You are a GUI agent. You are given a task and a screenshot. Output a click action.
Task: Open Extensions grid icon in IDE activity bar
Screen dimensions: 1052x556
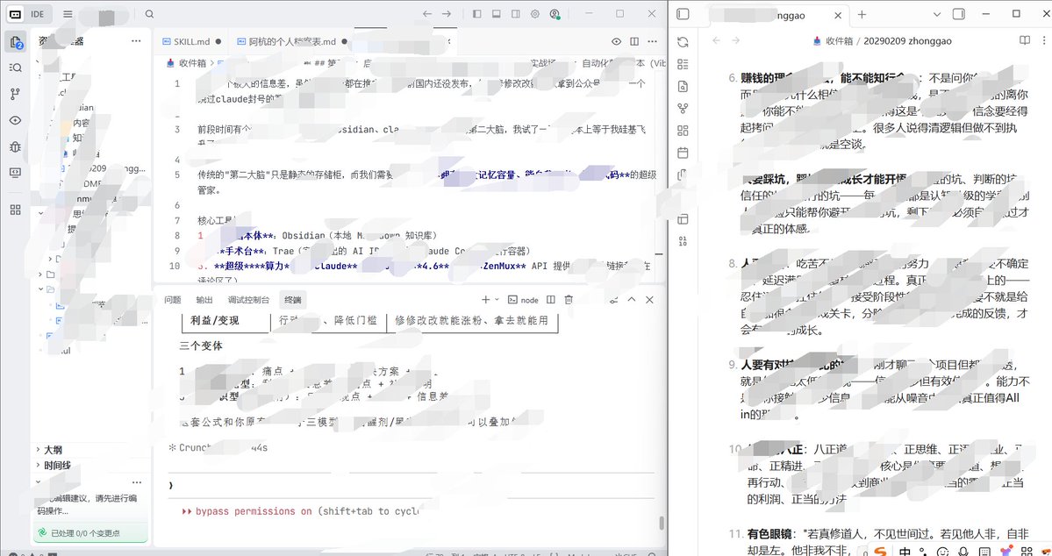[16, 210]
